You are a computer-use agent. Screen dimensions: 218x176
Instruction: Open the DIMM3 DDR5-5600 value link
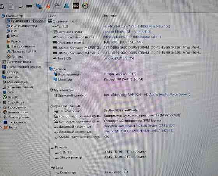click(x=152, y=53)
